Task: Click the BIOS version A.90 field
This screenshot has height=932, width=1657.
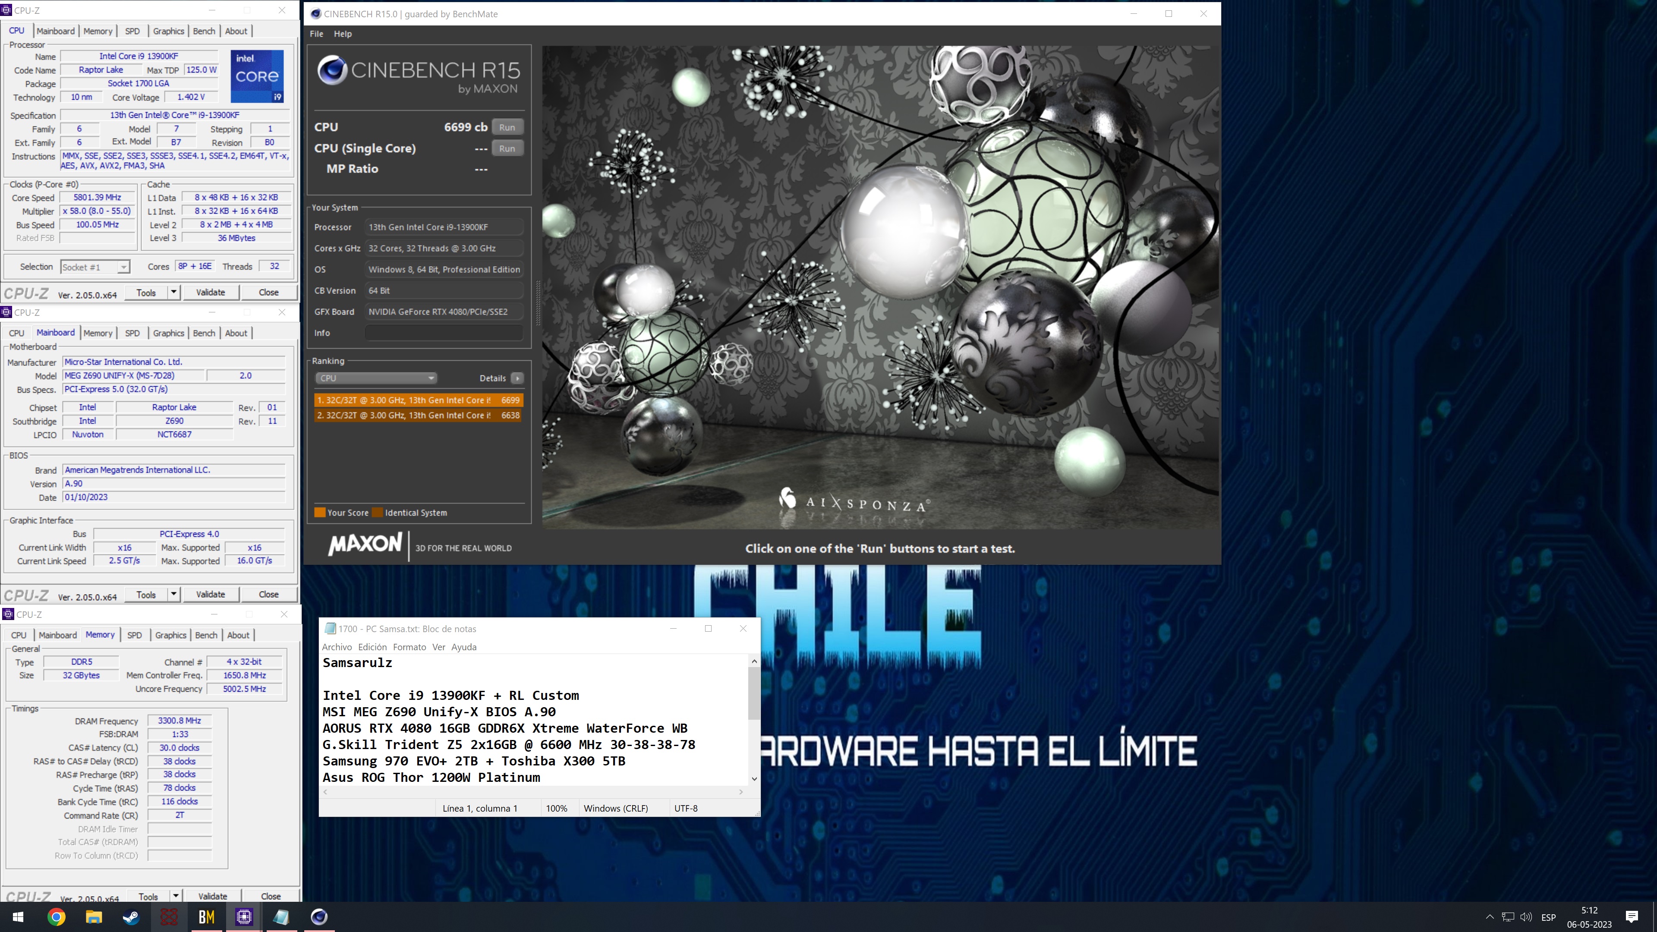Action: [173, 484]
